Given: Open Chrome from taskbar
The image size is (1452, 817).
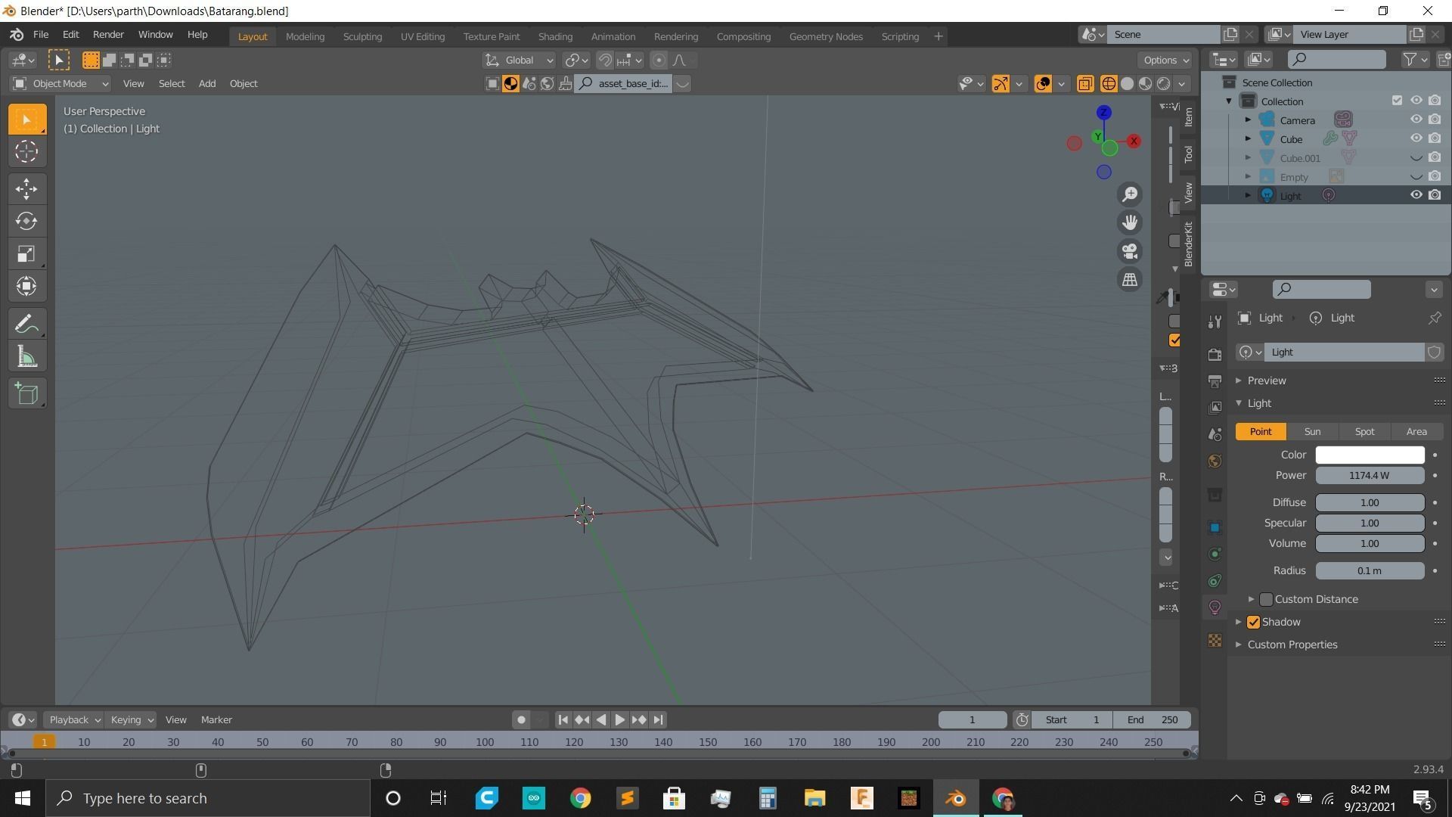Looking at the screenshot, I should click(x=580, y=798).
